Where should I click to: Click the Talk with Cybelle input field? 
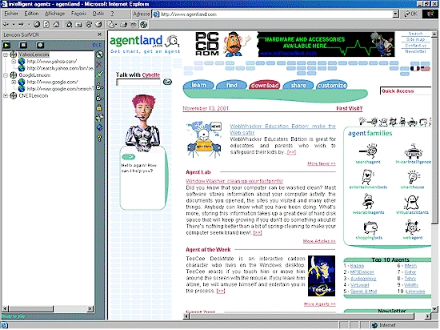[138, 82]
